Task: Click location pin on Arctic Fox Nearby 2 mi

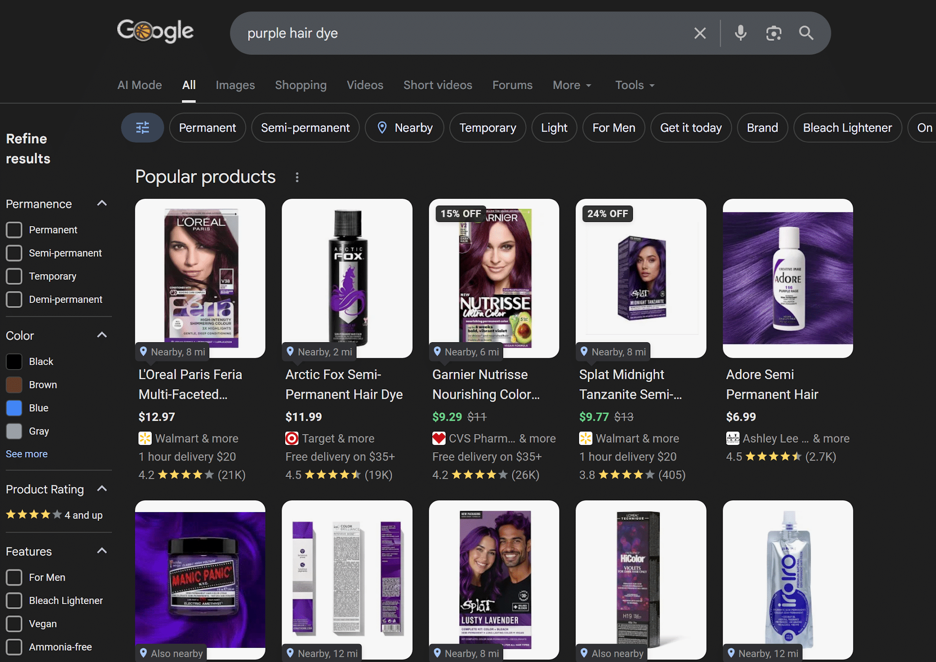Action: (290, 351)
